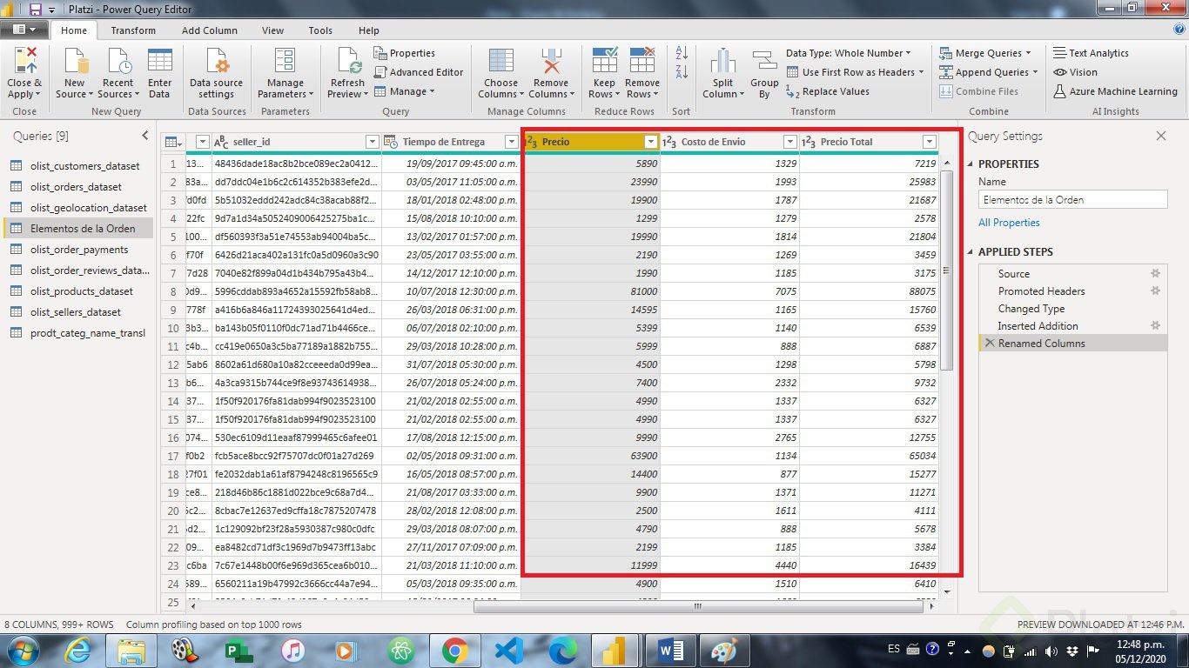
Task: Open query Properties from the ribbon
Action: point(405,53)
